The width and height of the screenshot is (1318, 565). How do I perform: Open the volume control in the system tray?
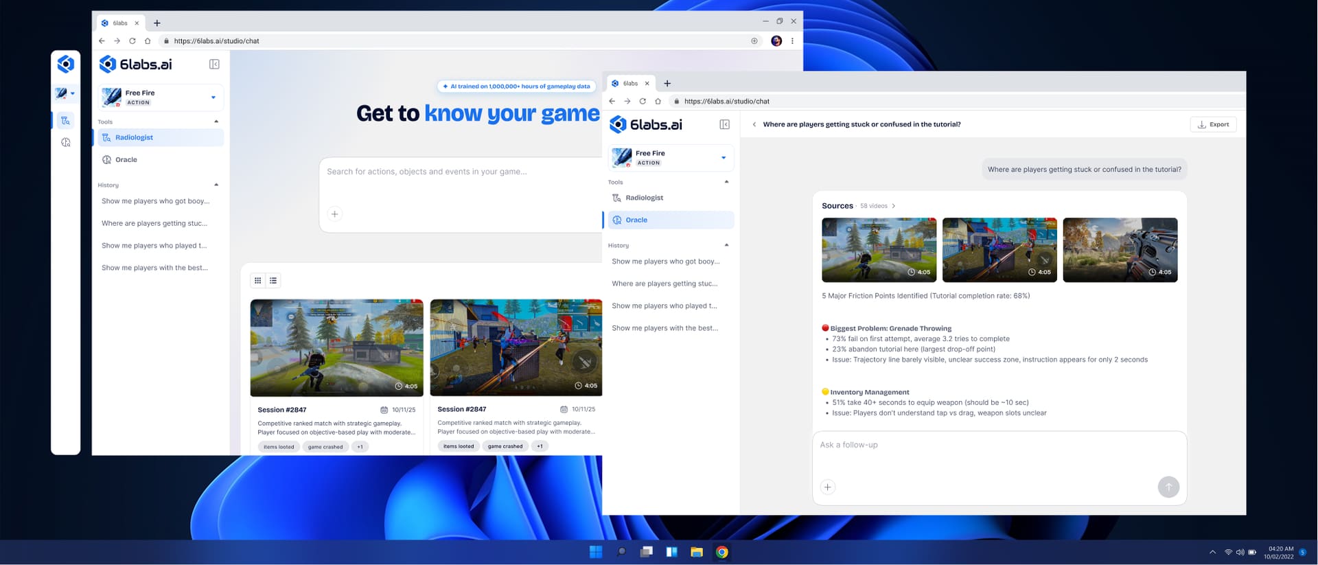[1240, 552]
